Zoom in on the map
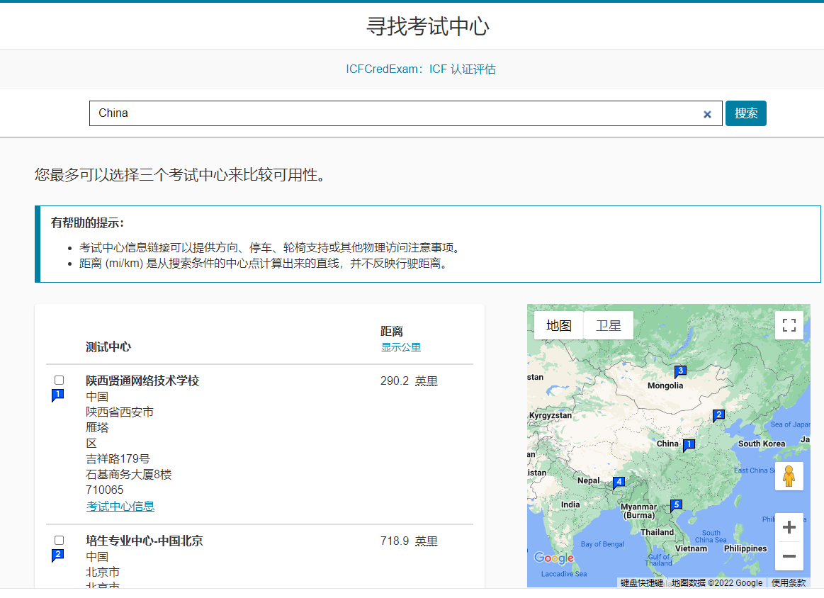The height and width of the screenshot is (598, 824). click(789, 528)
